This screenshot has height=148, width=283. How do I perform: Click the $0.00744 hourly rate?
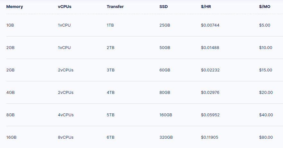[x=210, y=25]
